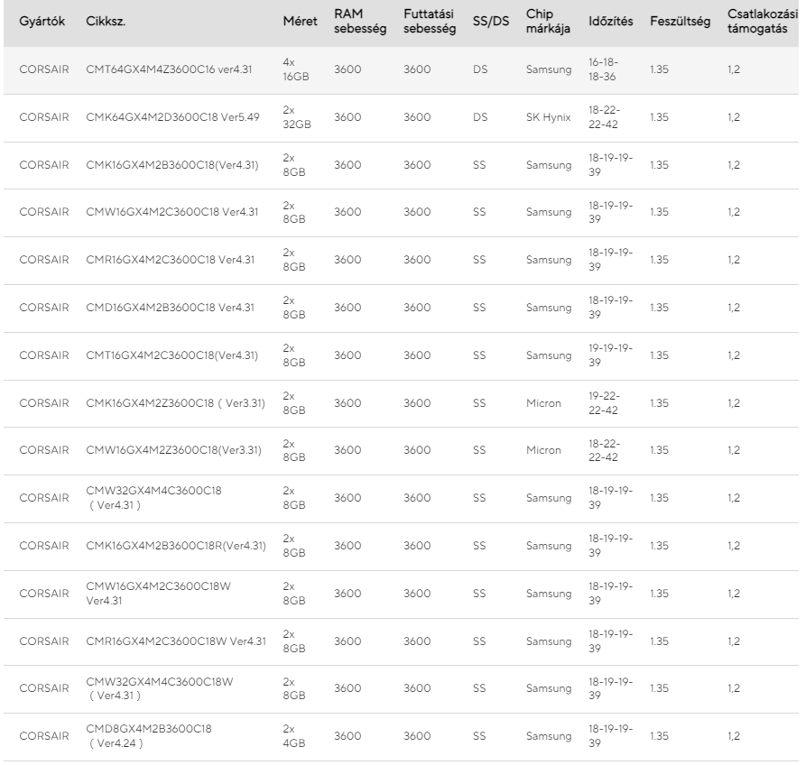Select part number CMD16GX4M2B3600C18 Ver4.31

(x=170, y=308)
